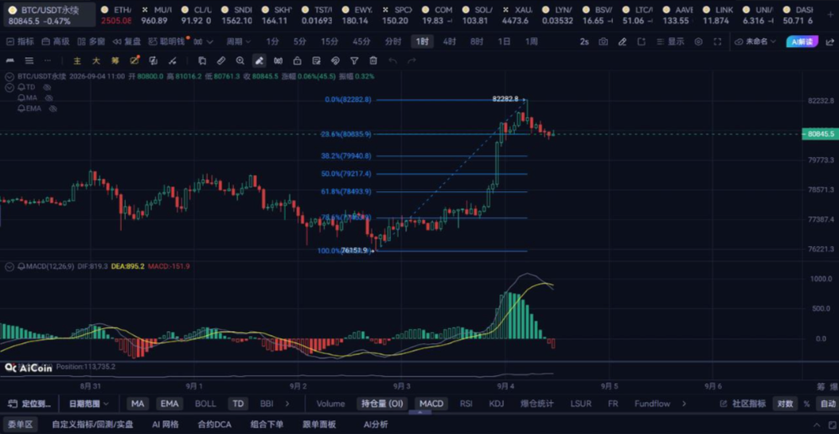This screenshot has height=434, width=839.
Task: Toggle the 对数 log scale button
Action: [785, 404]
